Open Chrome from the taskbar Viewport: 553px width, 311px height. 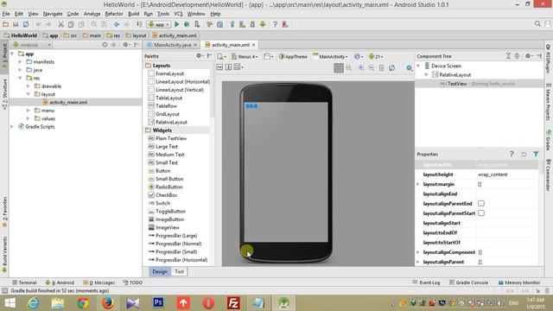pyautogui.click(x=83, y=303)
